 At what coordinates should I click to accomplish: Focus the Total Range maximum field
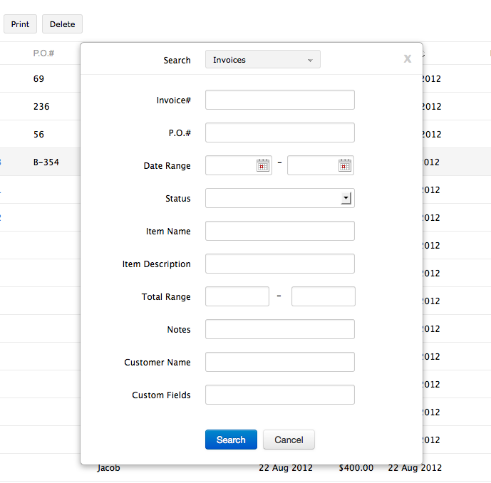[x=323, y=296]
